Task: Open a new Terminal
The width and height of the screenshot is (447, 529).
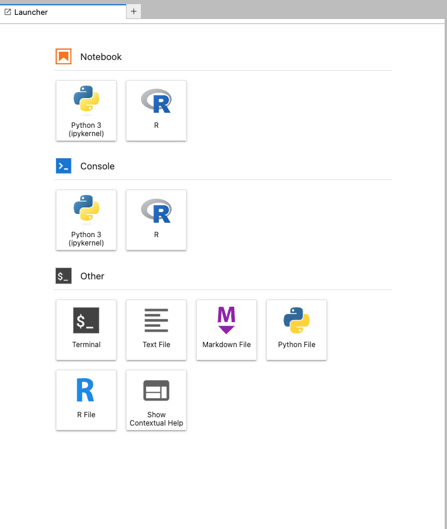Action: point(86,330)
